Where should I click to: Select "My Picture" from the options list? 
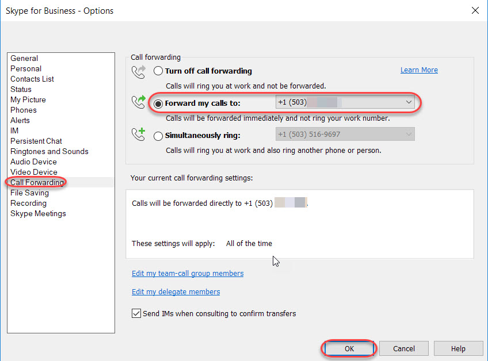pyautogui.click(x=28, y=99)
